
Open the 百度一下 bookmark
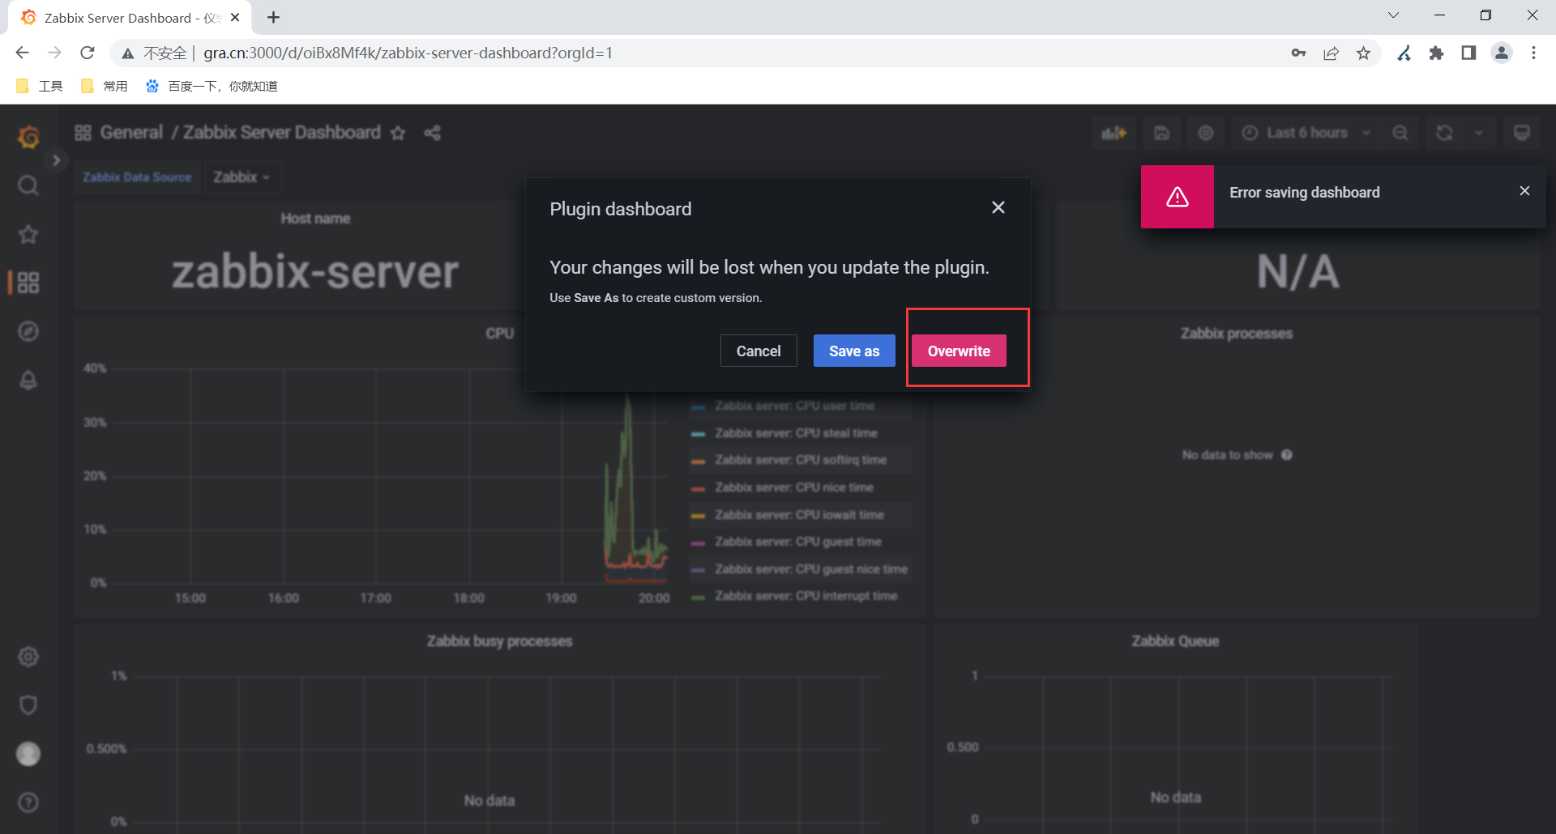(x=212, y=86)
